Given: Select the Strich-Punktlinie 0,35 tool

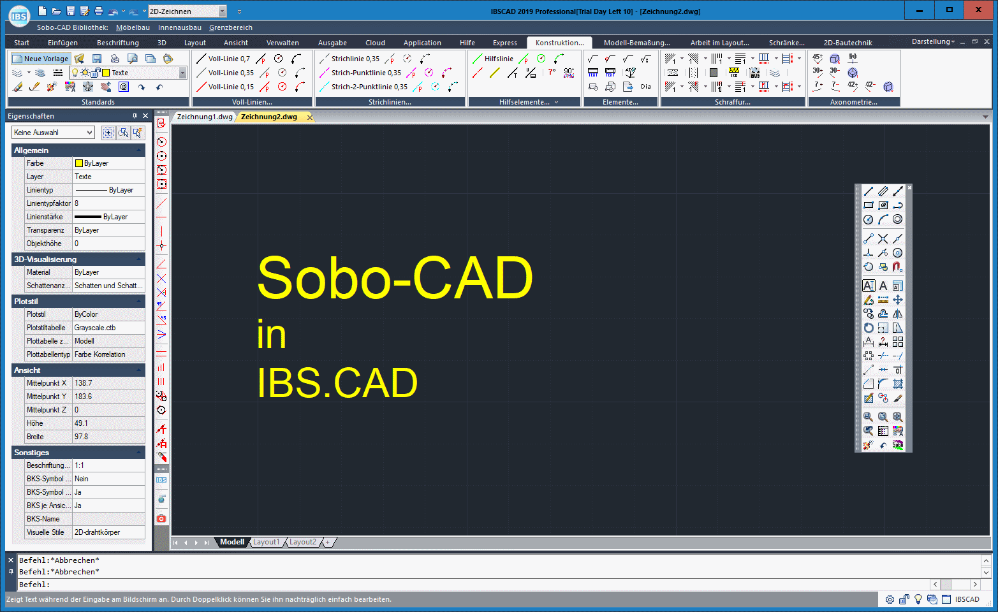Looking at the screenshot, I should pyautogui.click(x=360, y=73).
